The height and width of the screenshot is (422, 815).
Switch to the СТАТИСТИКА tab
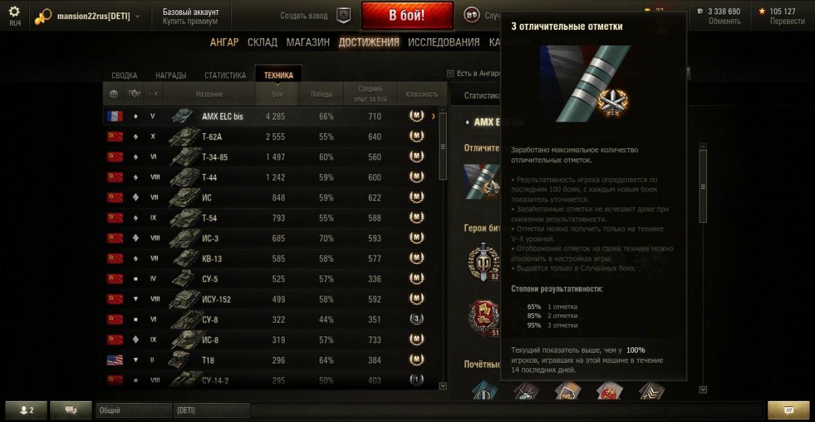(x=225, y=75)
